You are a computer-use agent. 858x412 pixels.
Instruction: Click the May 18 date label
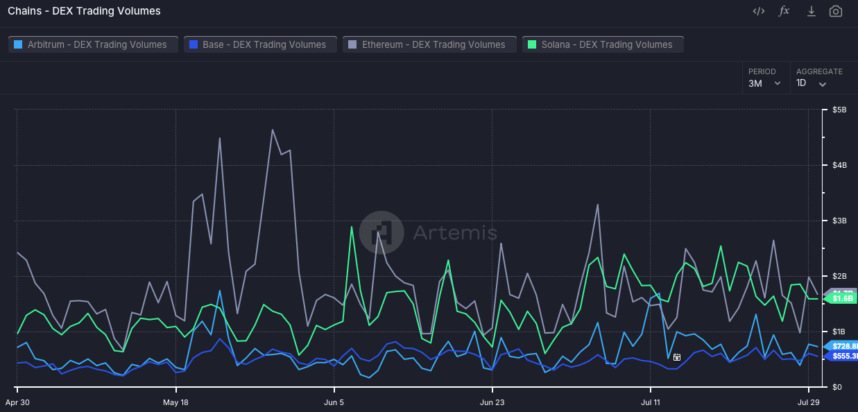coord(175,402)
